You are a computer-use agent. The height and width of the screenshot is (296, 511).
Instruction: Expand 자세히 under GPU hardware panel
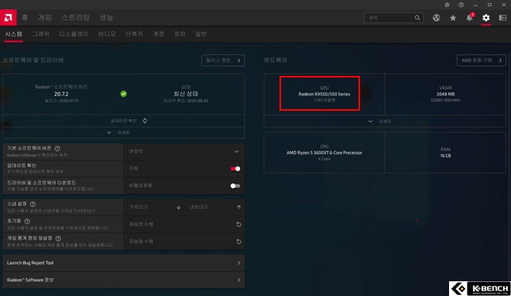[385, 122]
